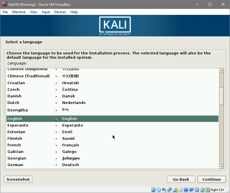Select Croatian in the language list

point(112,83)
